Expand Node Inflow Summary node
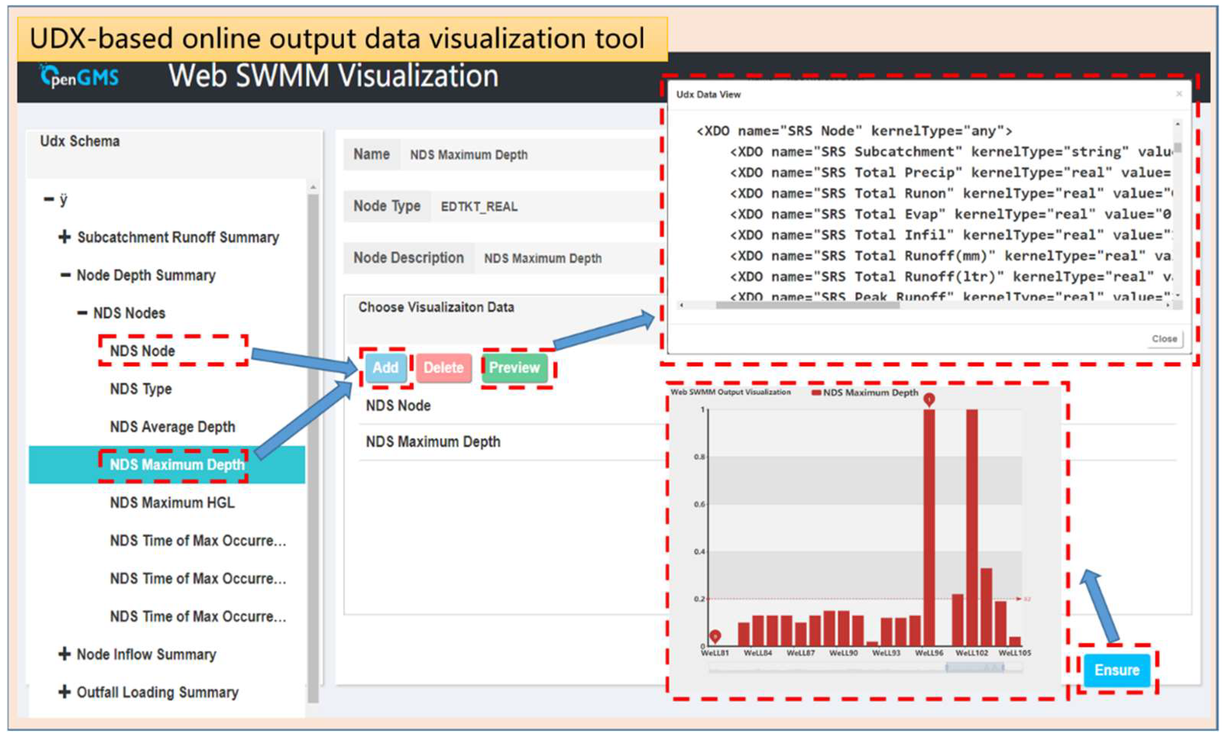 [x=64, y=654]
